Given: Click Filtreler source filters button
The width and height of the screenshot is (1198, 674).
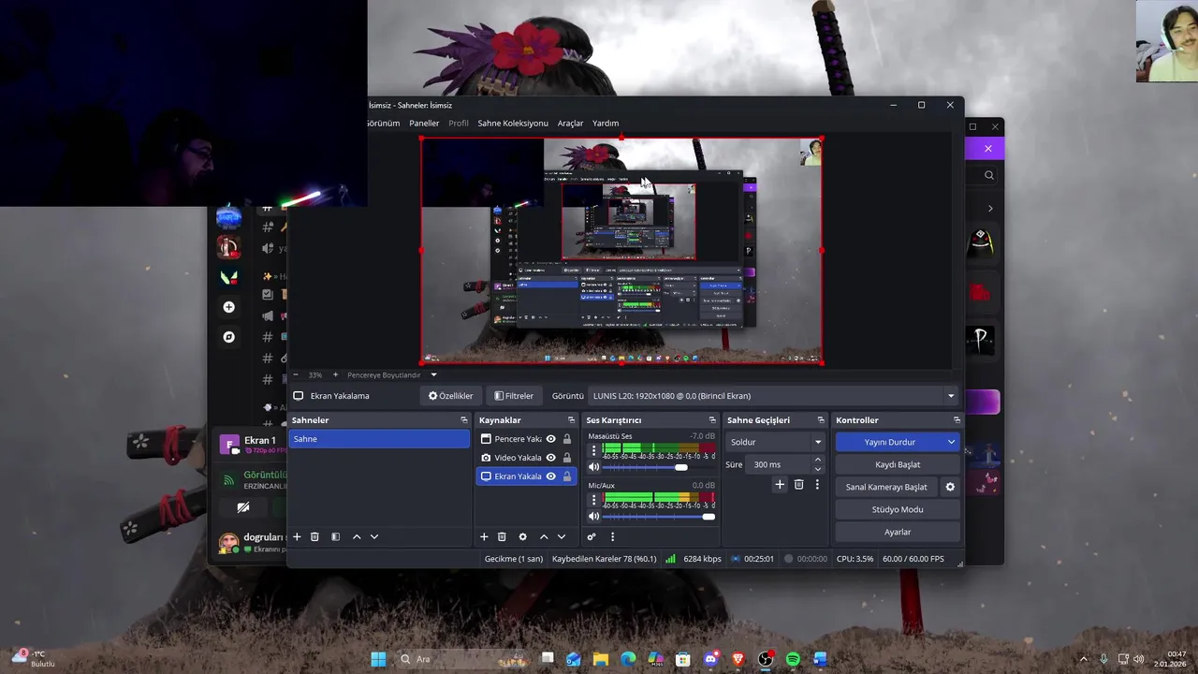Looking at the screenshot, I should click(x=514, y=396).
